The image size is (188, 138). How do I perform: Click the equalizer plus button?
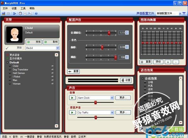coord(168,62)
